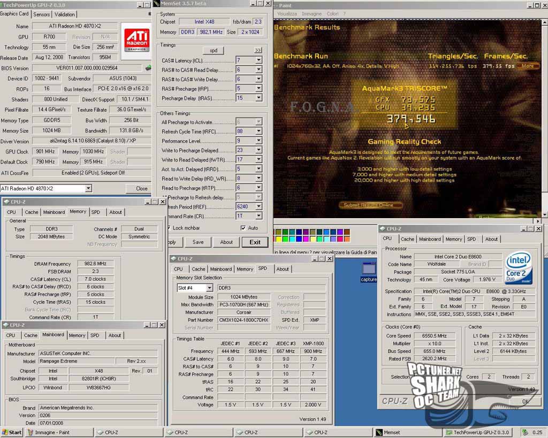Open SPD tab in CPU-Z memory-timings window
Viewport: 548px width, 438px height.
click(x=95, y=212)
